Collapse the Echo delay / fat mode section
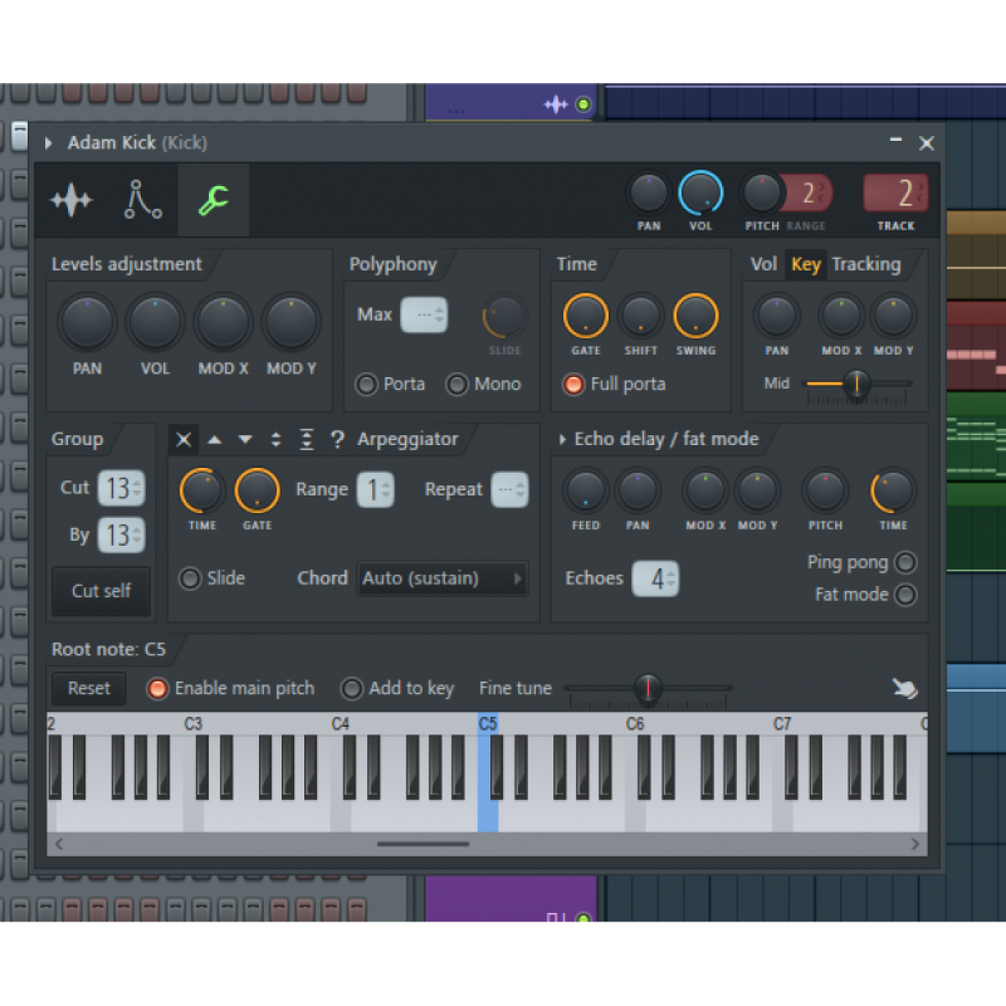Image resolution: width=1006 pixels, height=1006 pixels. pos(562,438)
